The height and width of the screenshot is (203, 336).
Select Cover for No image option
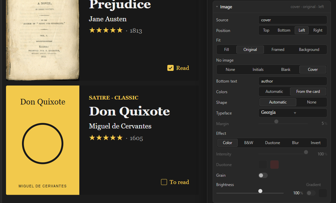click(x=313, y=70)
